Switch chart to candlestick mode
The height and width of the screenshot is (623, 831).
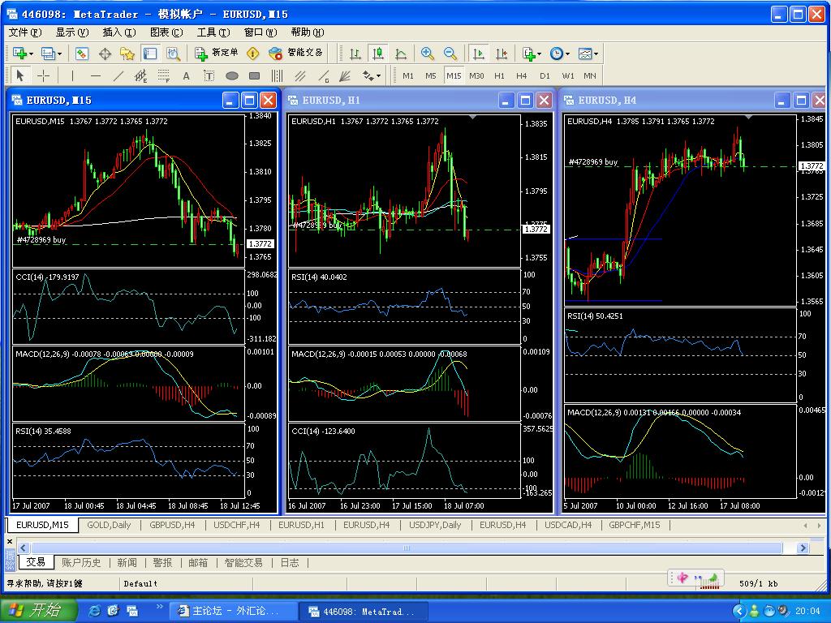point(378,54)
